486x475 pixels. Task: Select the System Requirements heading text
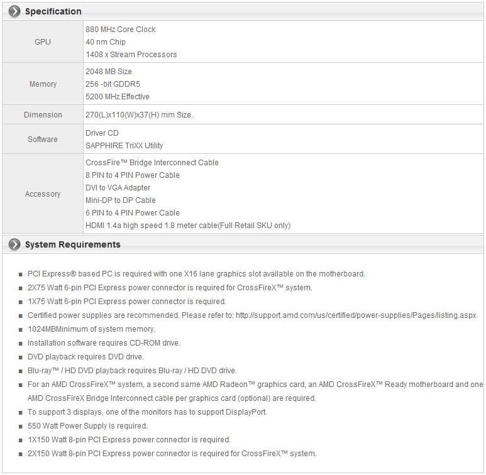72,244
